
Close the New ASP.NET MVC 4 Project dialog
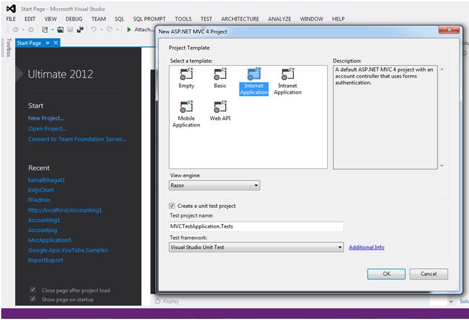[x=449, y=30]
